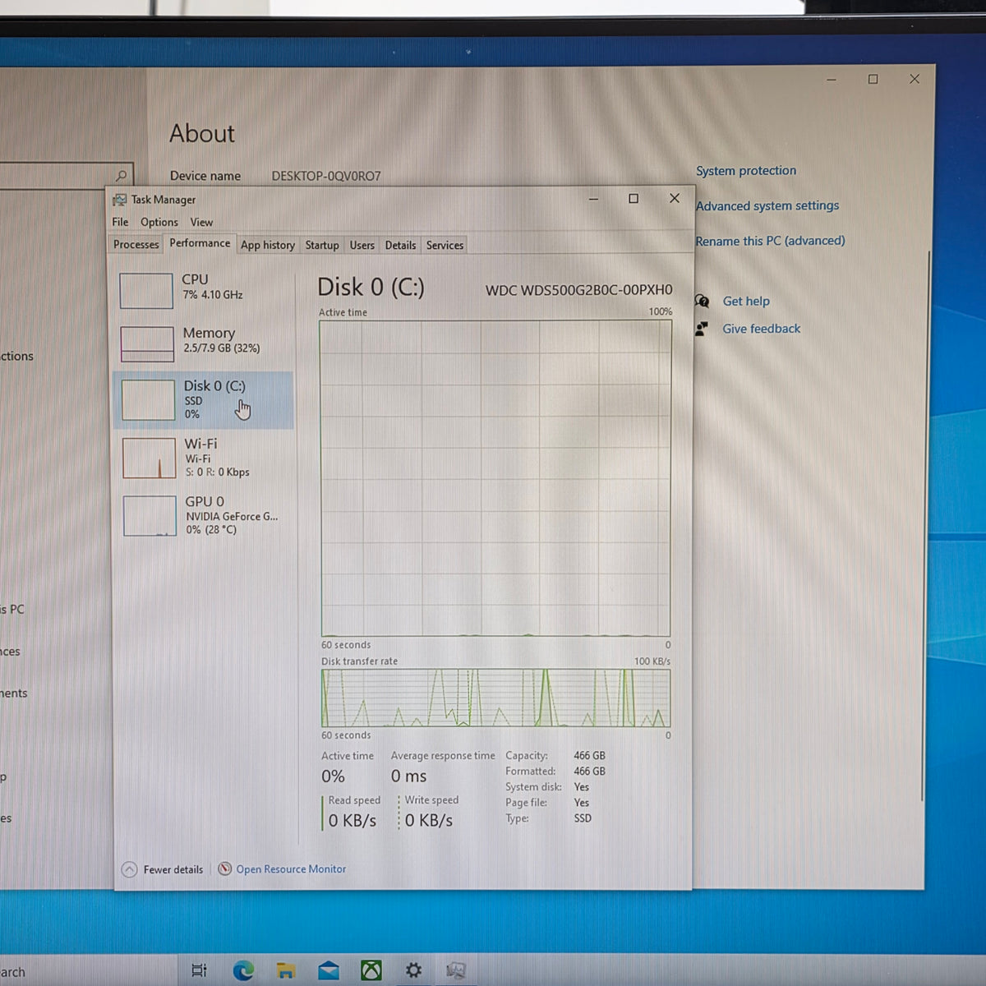Screen dimensions: 986x986
Task: Click the Give feedback person icon
Action: [702, 329]
